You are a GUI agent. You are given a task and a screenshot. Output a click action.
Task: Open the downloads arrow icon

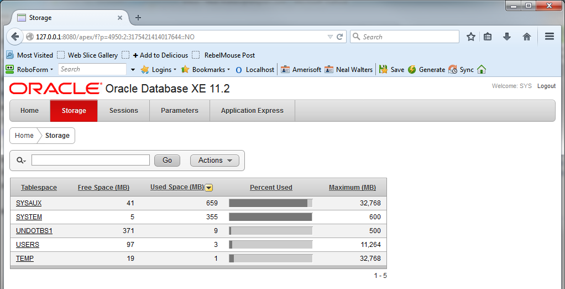click(x=507, y=37)
